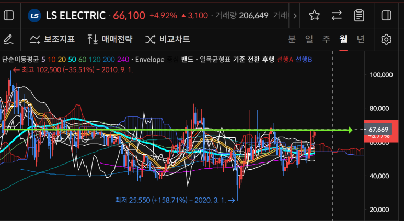This screenshot has height=221, width=404.
Task: Switch to 년 yearly timeframe
Action: coord(361,39)
